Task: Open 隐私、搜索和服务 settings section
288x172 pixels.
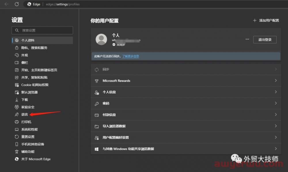Action: point(42,48)
